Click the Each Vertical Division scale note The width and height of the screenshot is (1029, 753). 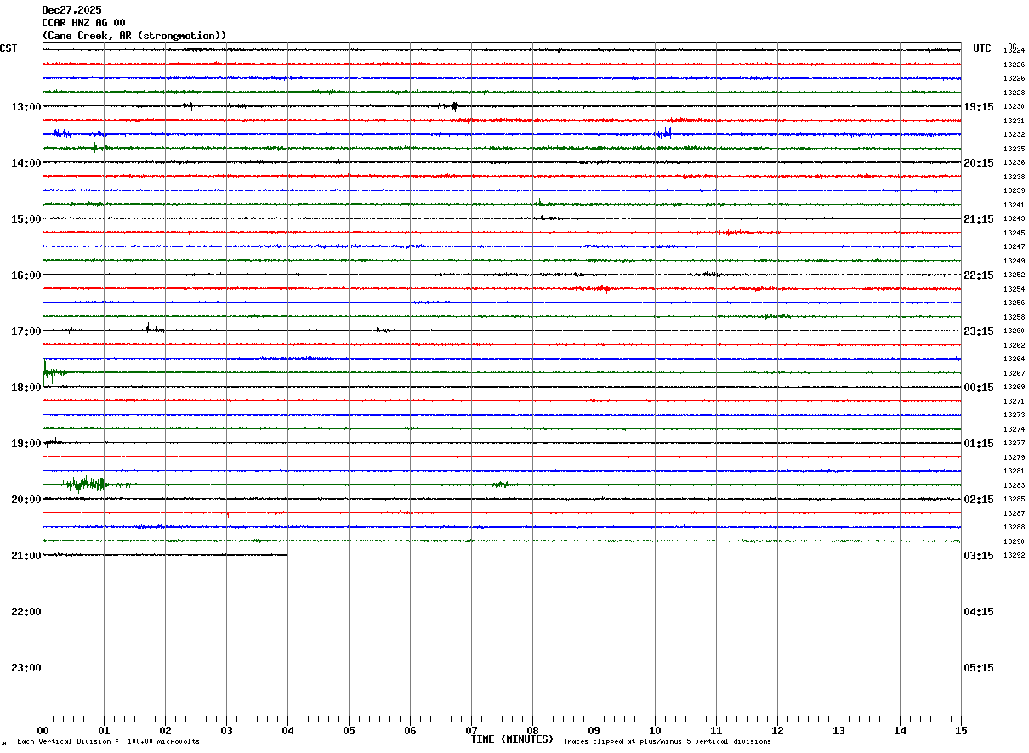pos(109,742)
